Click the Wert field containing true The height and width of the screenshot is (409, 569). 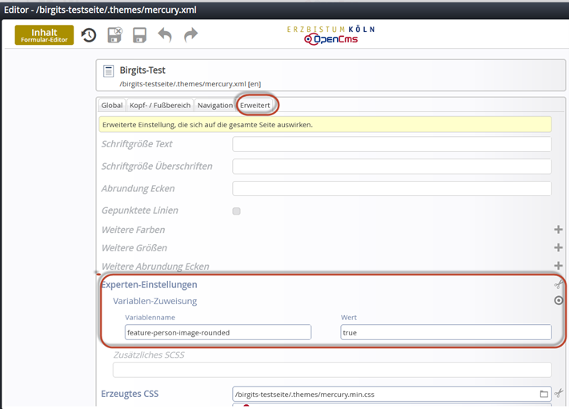(445, 333)
